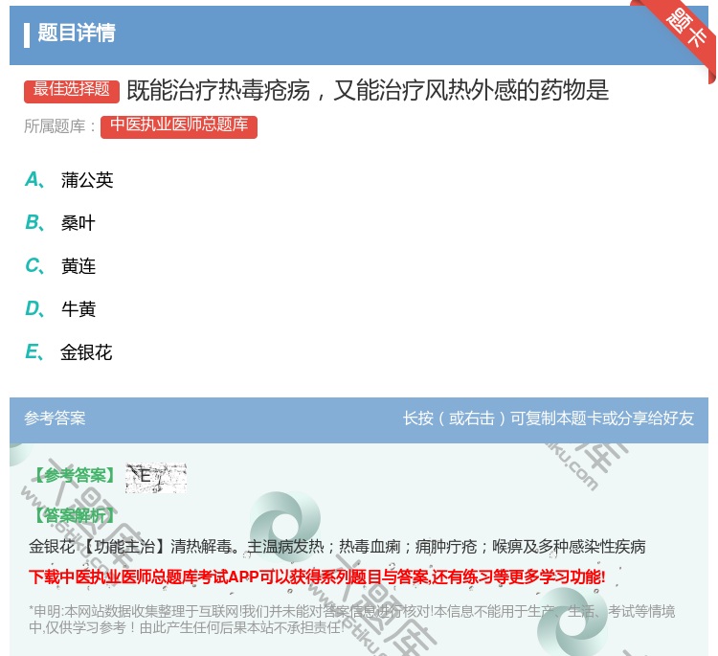718x656 pixels.
Task: Click the explanation text starting 金银花【功能主治】
Action: 337,547
